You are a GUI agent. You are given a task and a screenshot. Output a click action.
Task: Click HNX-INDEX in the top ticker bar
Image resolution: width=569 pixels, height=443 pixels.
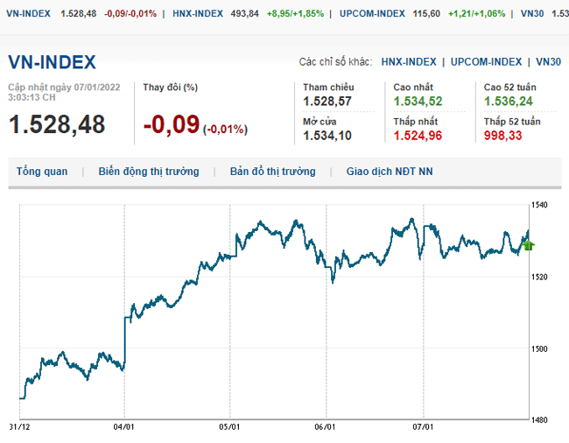click(198, 14)
